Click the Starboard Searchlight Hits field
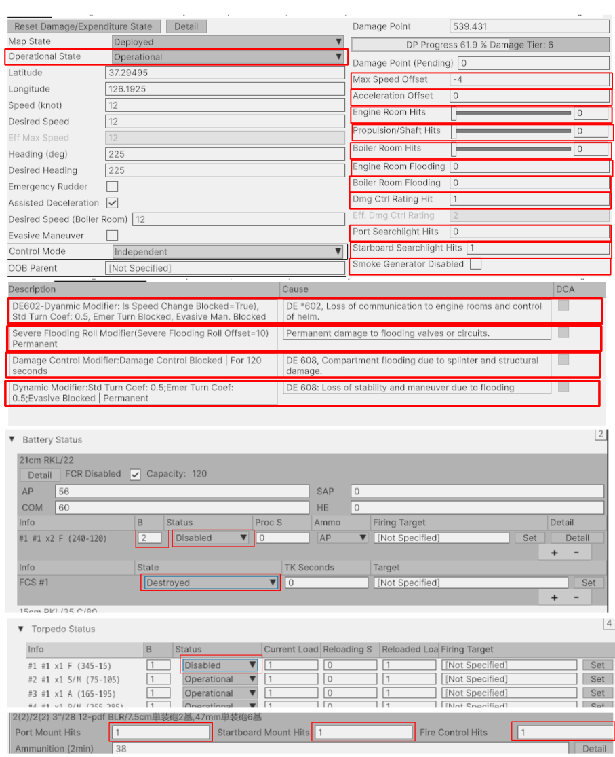The image size is (615, 757). [x=538, y=248]
